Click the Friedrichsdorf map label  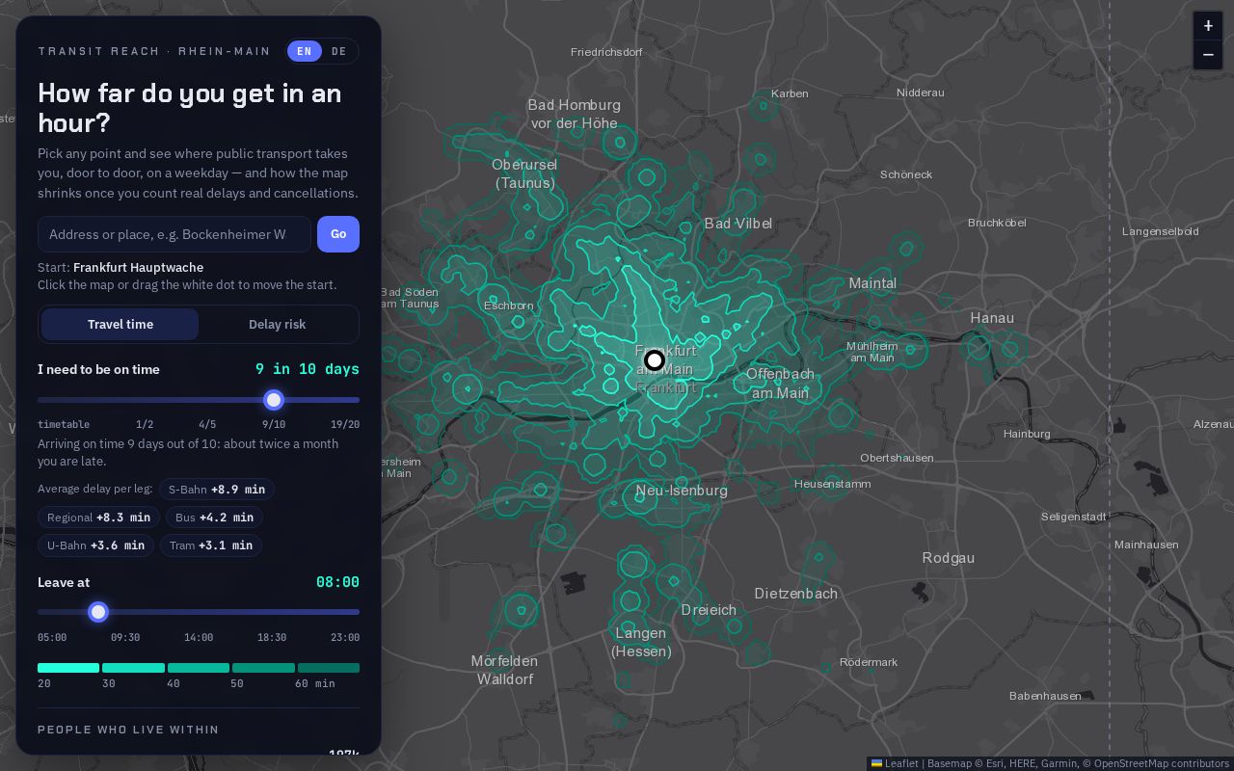(x=606, y=52)
